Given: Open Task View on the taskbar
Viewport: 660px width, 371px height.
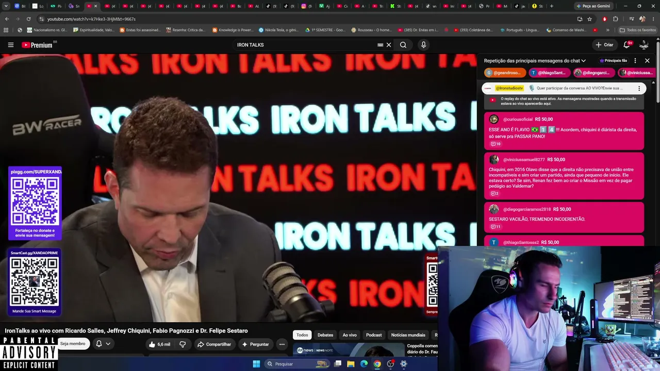Looking at the screenshot, I should (338, 364).
